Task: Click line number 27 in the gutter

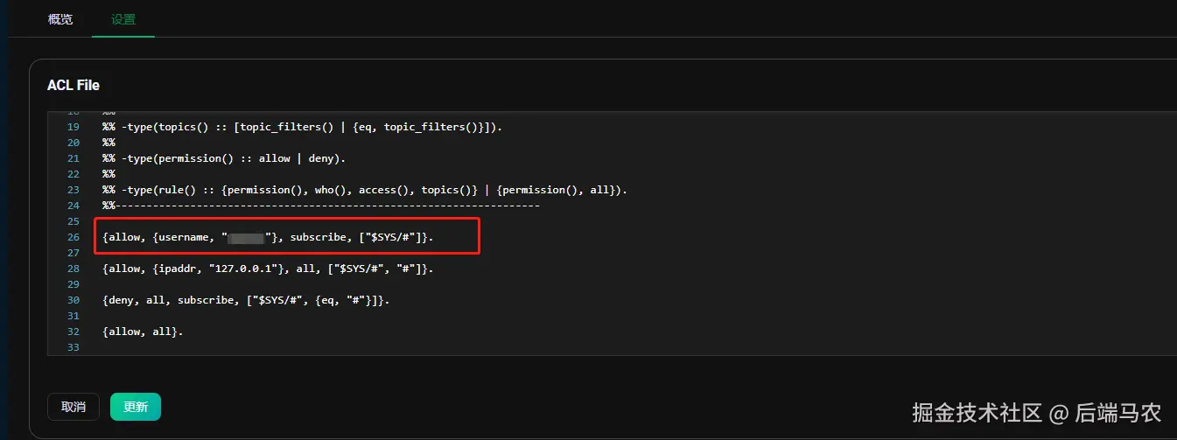Action: [74, 253]
